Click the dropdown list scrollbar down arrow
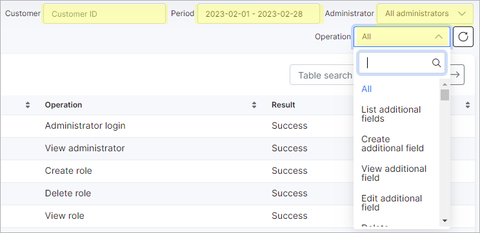The image size is (480, 233). [x=445, y=221]
